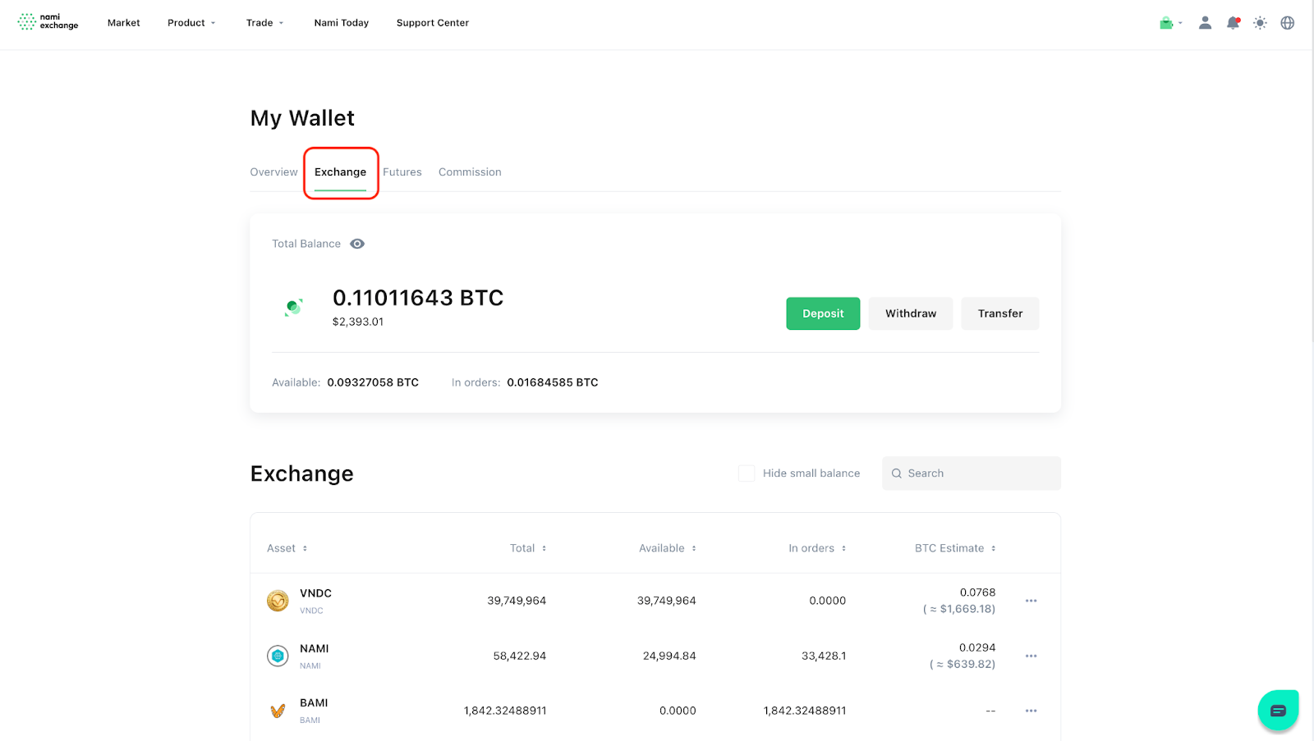
Task: Open the chat support bubble
Action: click(1278, 710)
